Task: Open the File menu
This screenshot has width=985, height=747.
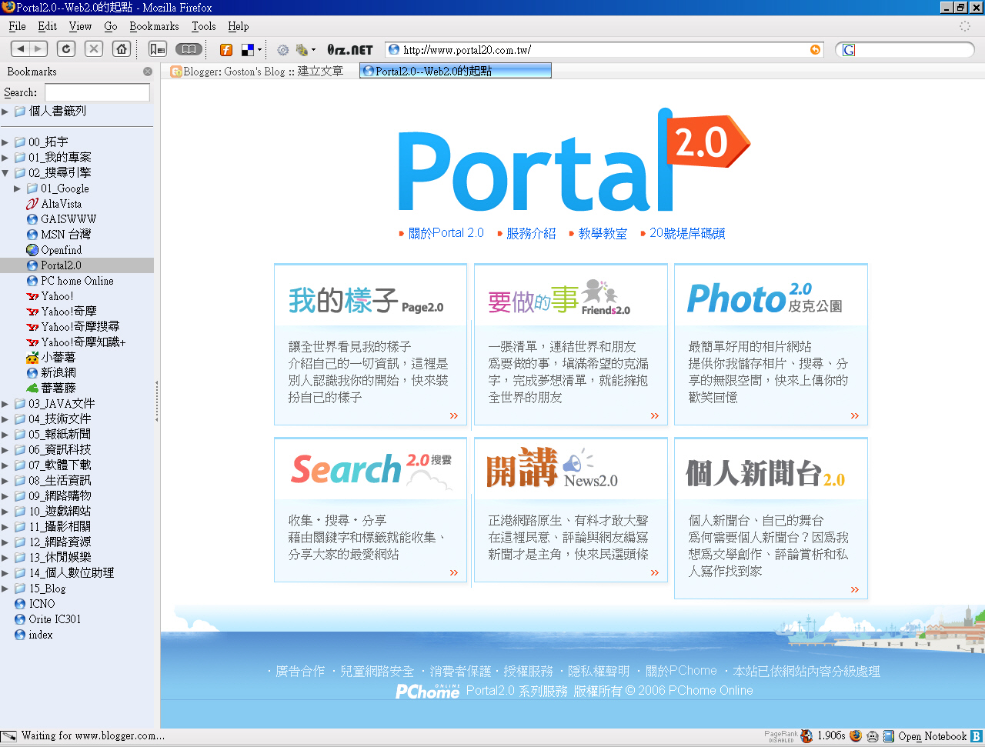Action: (18, 26)
